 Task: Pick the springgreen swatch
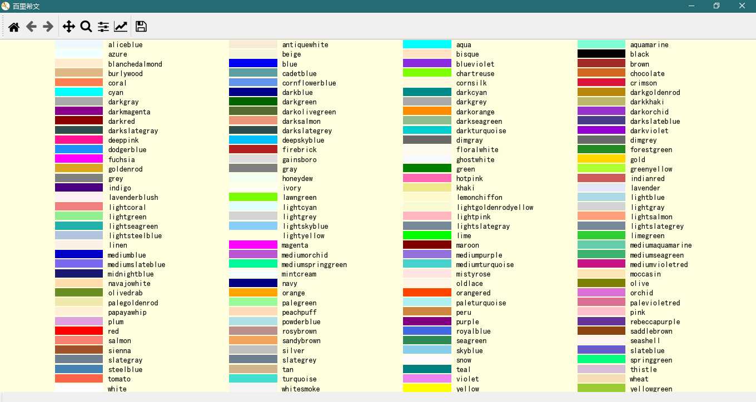601,360
